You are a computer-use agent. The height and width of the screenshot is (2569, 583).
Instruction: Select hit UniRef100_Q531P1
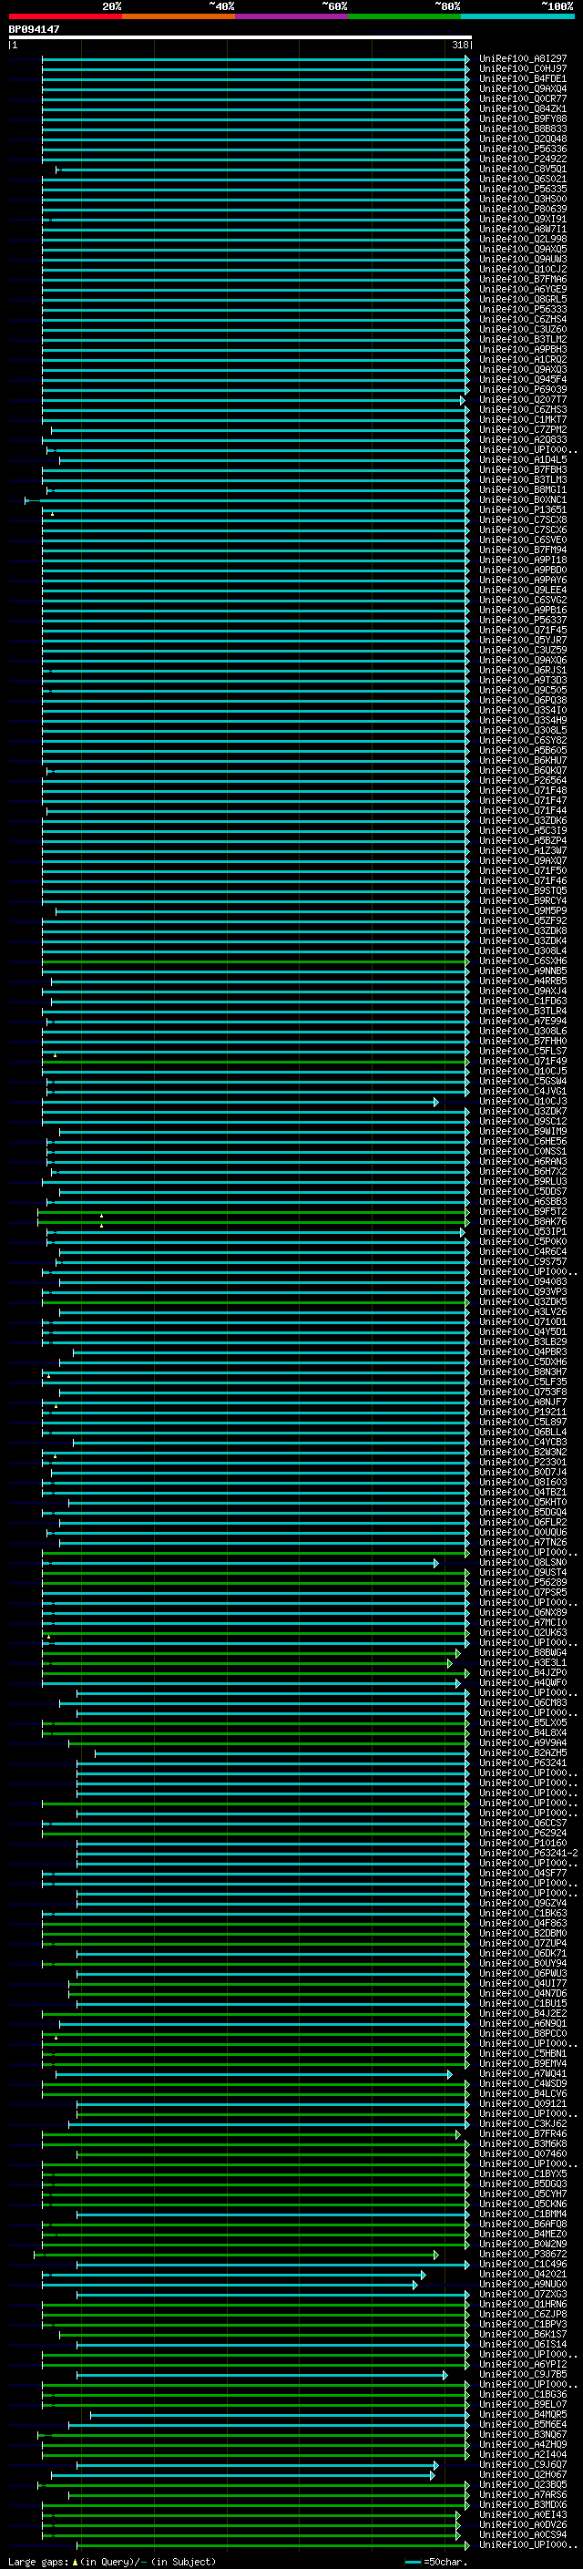coord(522,1232)
